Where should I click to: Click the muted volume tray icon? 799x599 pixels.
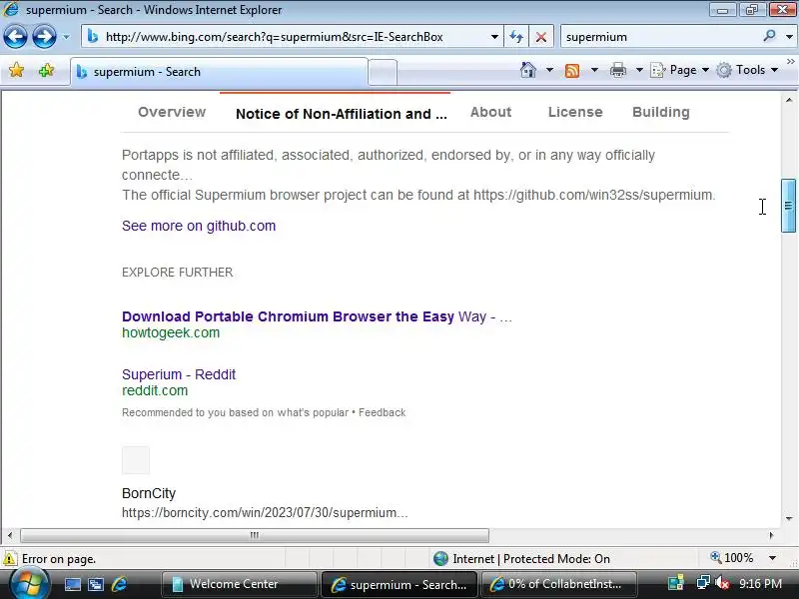click(721, 583)
